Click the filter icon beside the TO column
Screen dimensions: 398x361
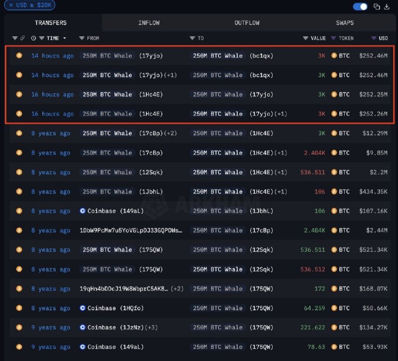pyautogui.click(x=193, y=38)
